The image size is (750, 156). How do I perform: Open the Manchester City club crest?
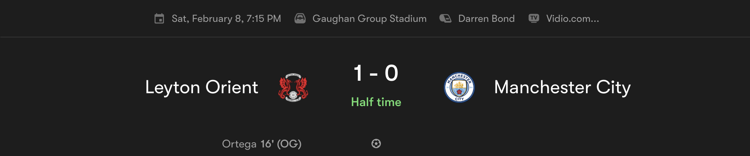(459, 88)
